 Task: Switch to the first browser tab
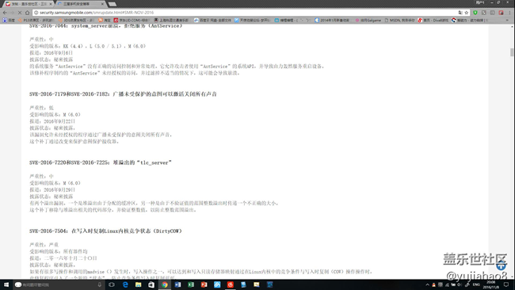coord(29,4)
